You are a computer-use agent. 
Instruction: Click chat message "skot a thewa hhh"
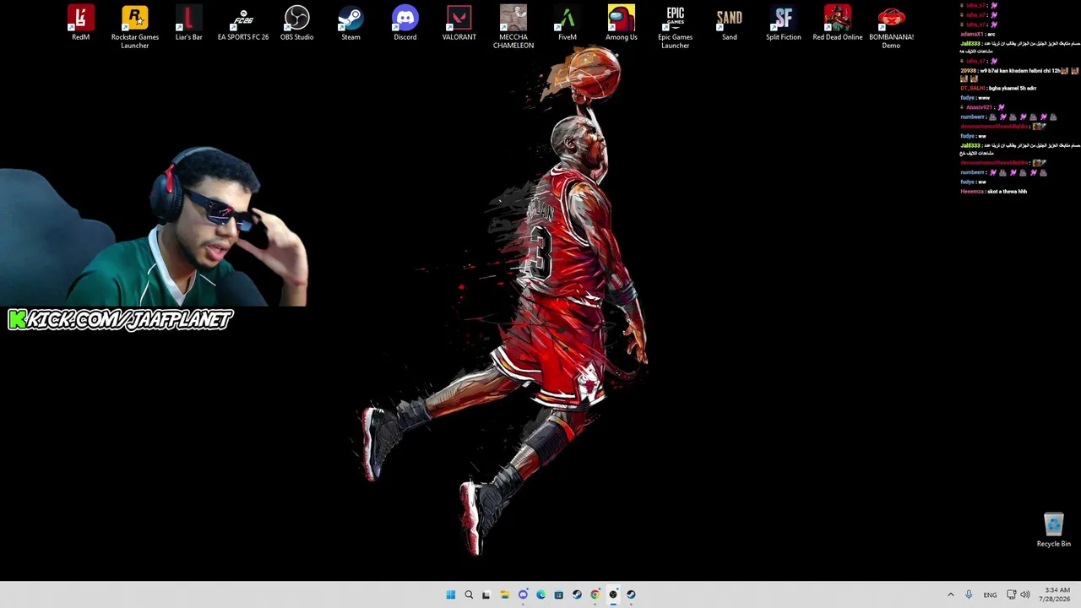click(x=993, y=192)
